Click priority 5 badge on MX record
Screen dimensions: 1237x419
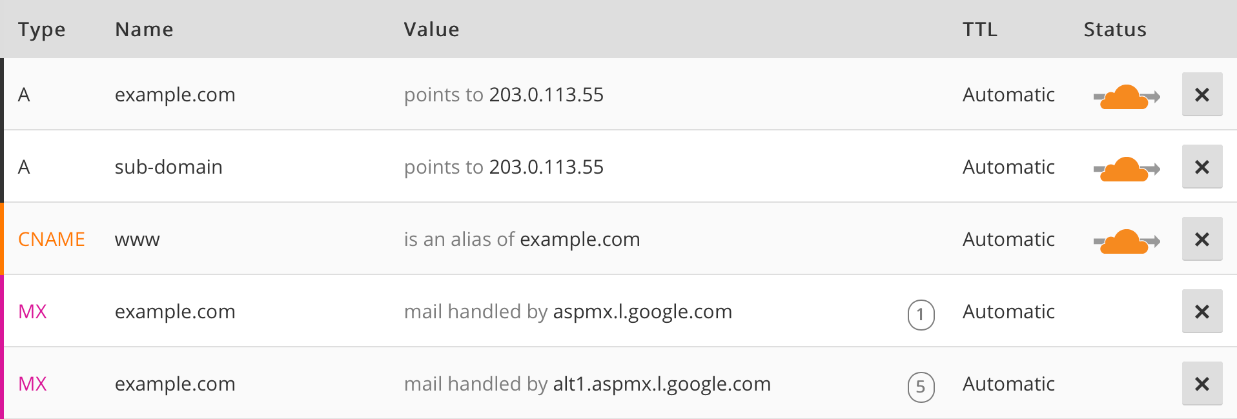[x=921, y=387]
